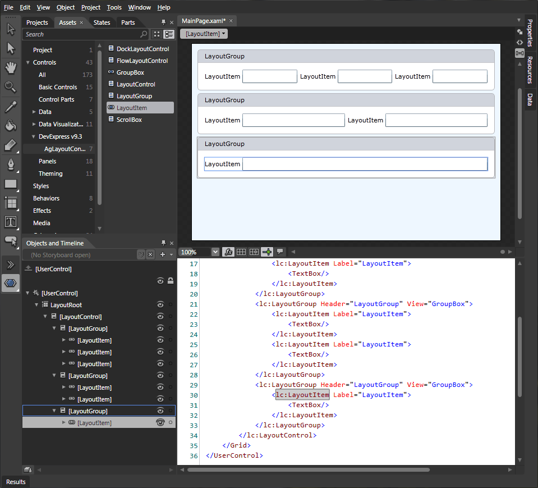538x488 pixels.
Task: Select the Zoom magnifier tool
Action: pos(11,87)
